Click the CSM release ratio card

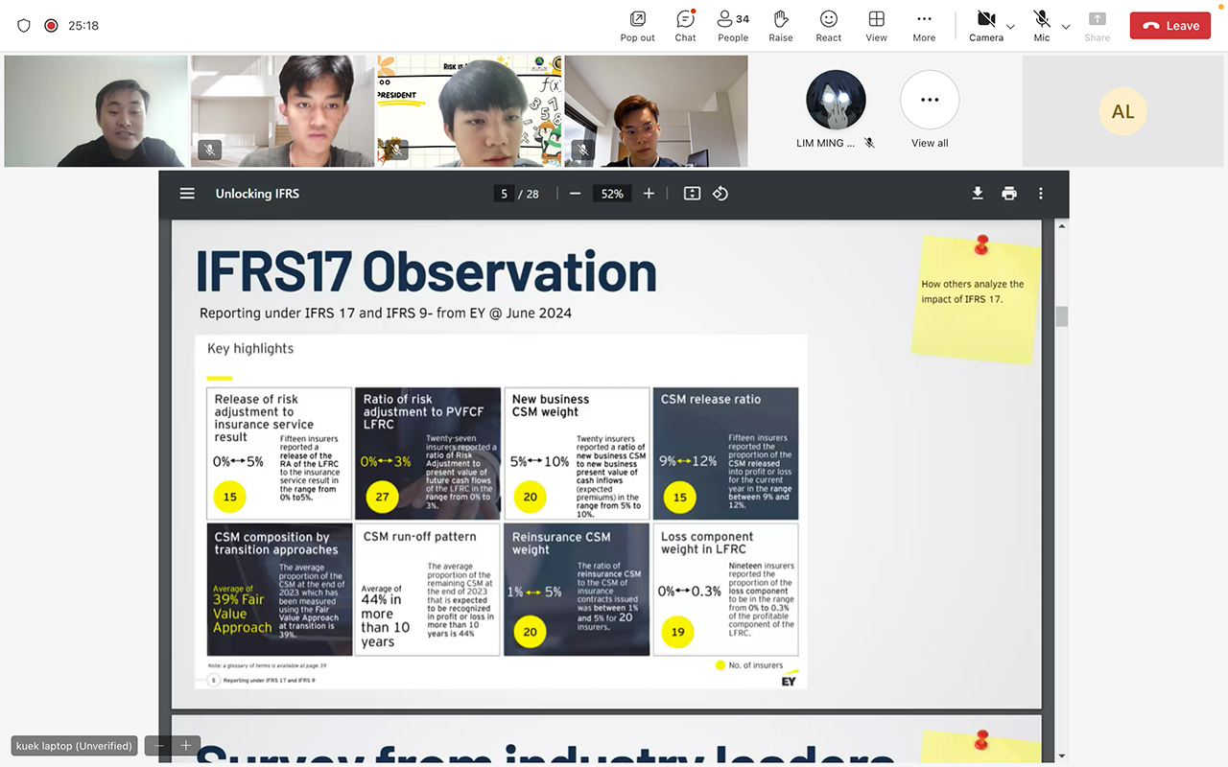click(725, 453)
